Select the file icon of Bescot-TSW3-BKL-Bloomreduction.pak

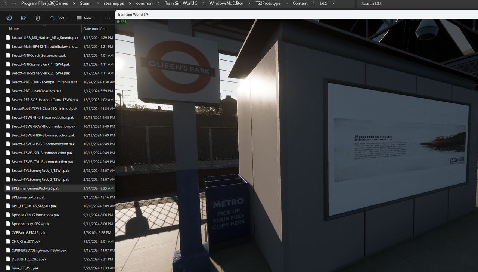click(8, 117)
